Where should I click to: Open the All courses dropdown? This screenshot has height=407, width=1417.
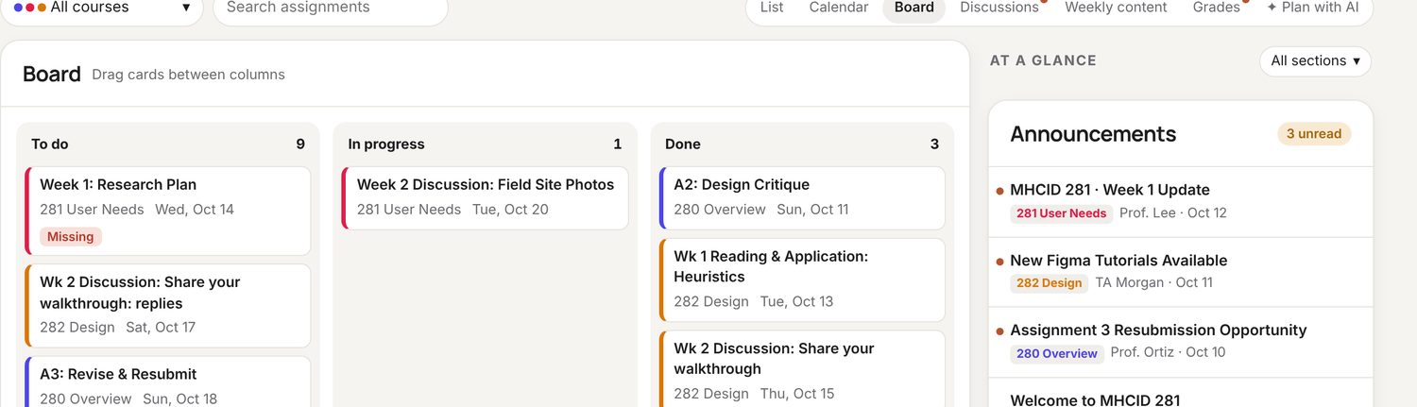(102, 8)
